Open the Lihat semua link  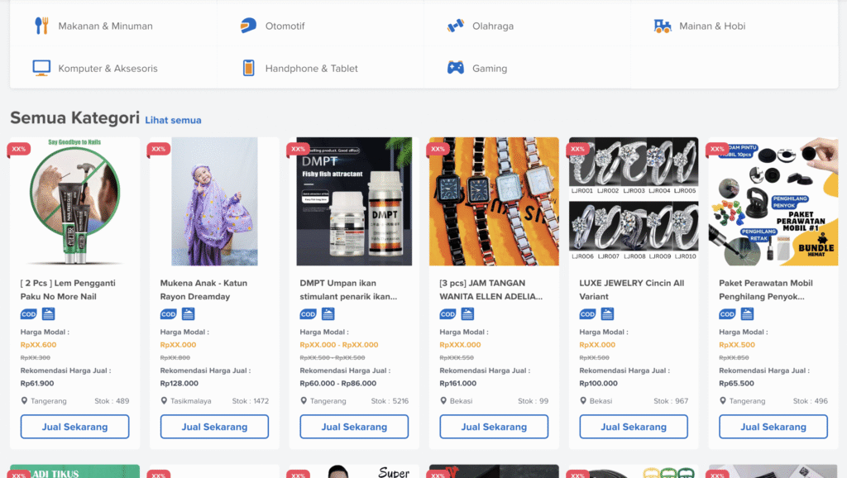[x=173, y=120]
